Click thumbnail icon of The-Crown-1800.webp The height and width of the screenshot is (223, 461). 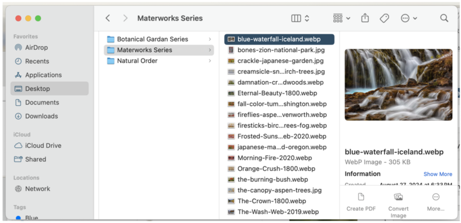point(231,201)
